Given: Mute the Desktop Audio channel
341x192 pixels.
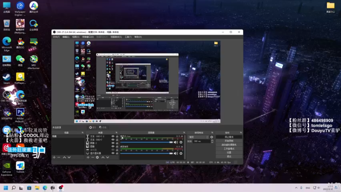Looking at the screenshot, I should coord(176,153).
